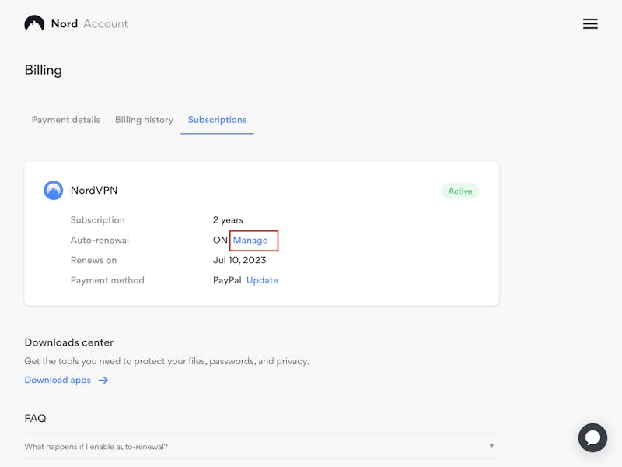622x467 pixels.
Task: Switch to the Billing history tab
Action: coord(144,120)
